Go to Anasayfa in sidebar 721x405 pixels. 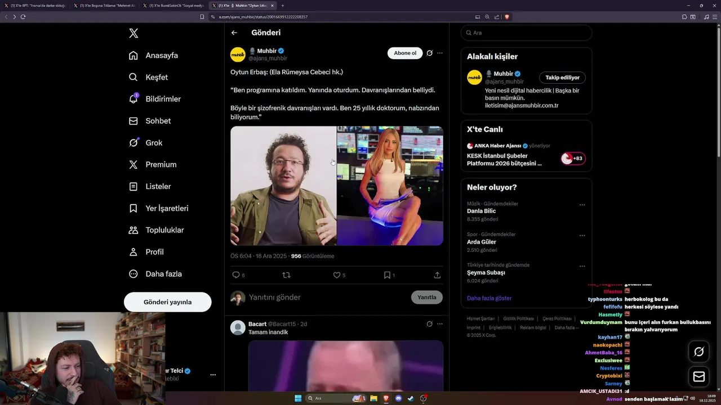(x=154, y=55)
